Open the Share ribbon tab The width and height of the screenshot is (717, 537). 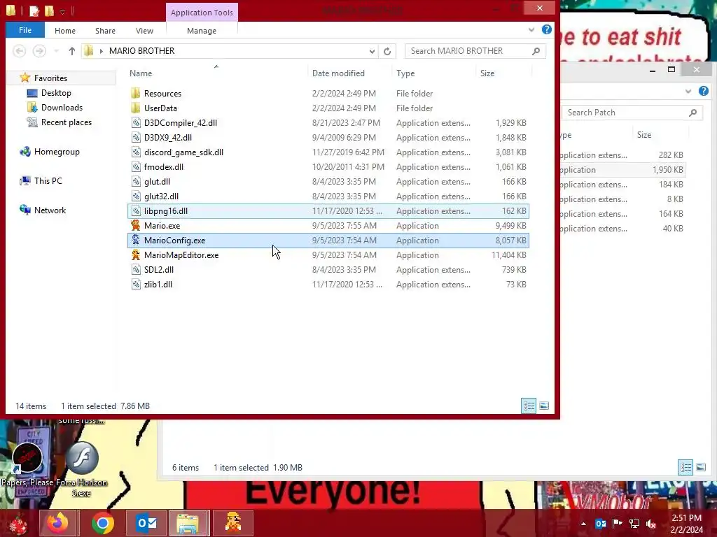pyautogui.click(x=105, y=31)
